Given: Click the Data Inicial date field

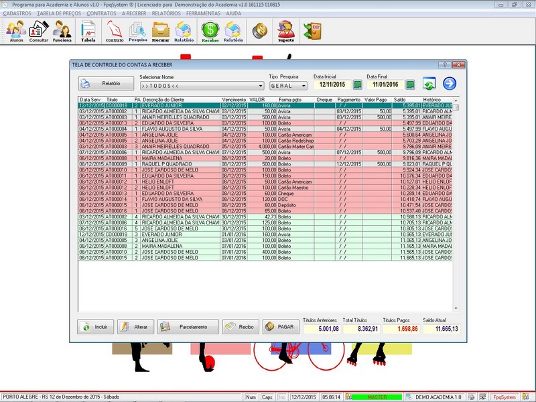Looking at the screenshot, I should 332,85.
